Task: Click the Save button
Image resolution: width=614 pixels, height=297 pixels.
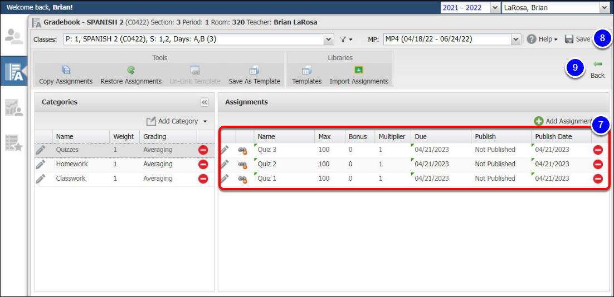Action: (x=578, y=39)
